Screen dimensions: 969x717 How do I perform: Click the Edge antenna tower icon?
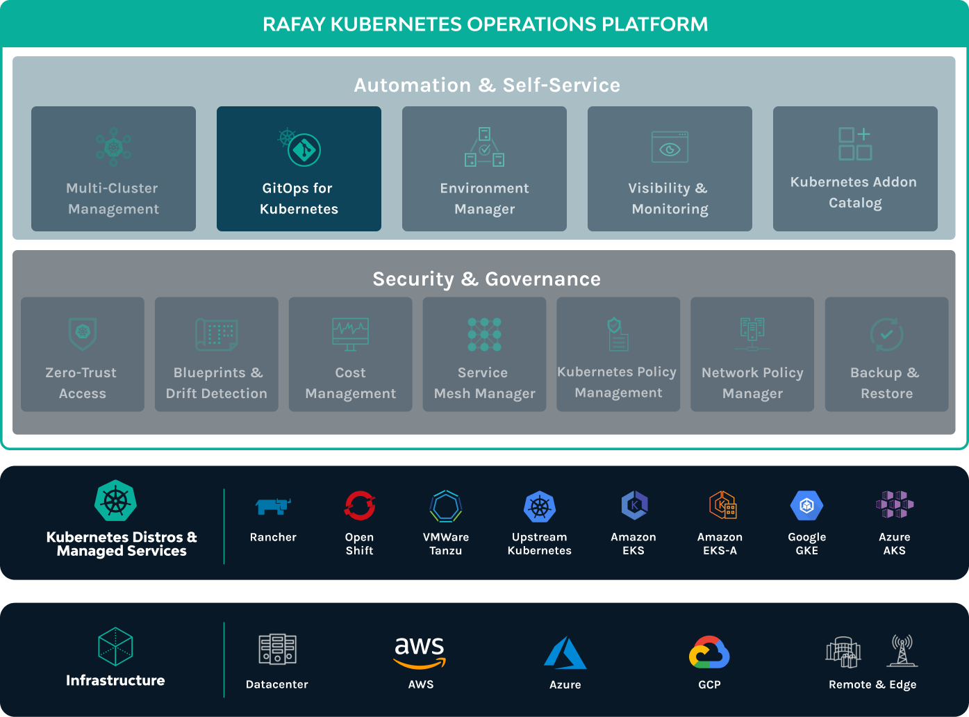coord(902,650)
